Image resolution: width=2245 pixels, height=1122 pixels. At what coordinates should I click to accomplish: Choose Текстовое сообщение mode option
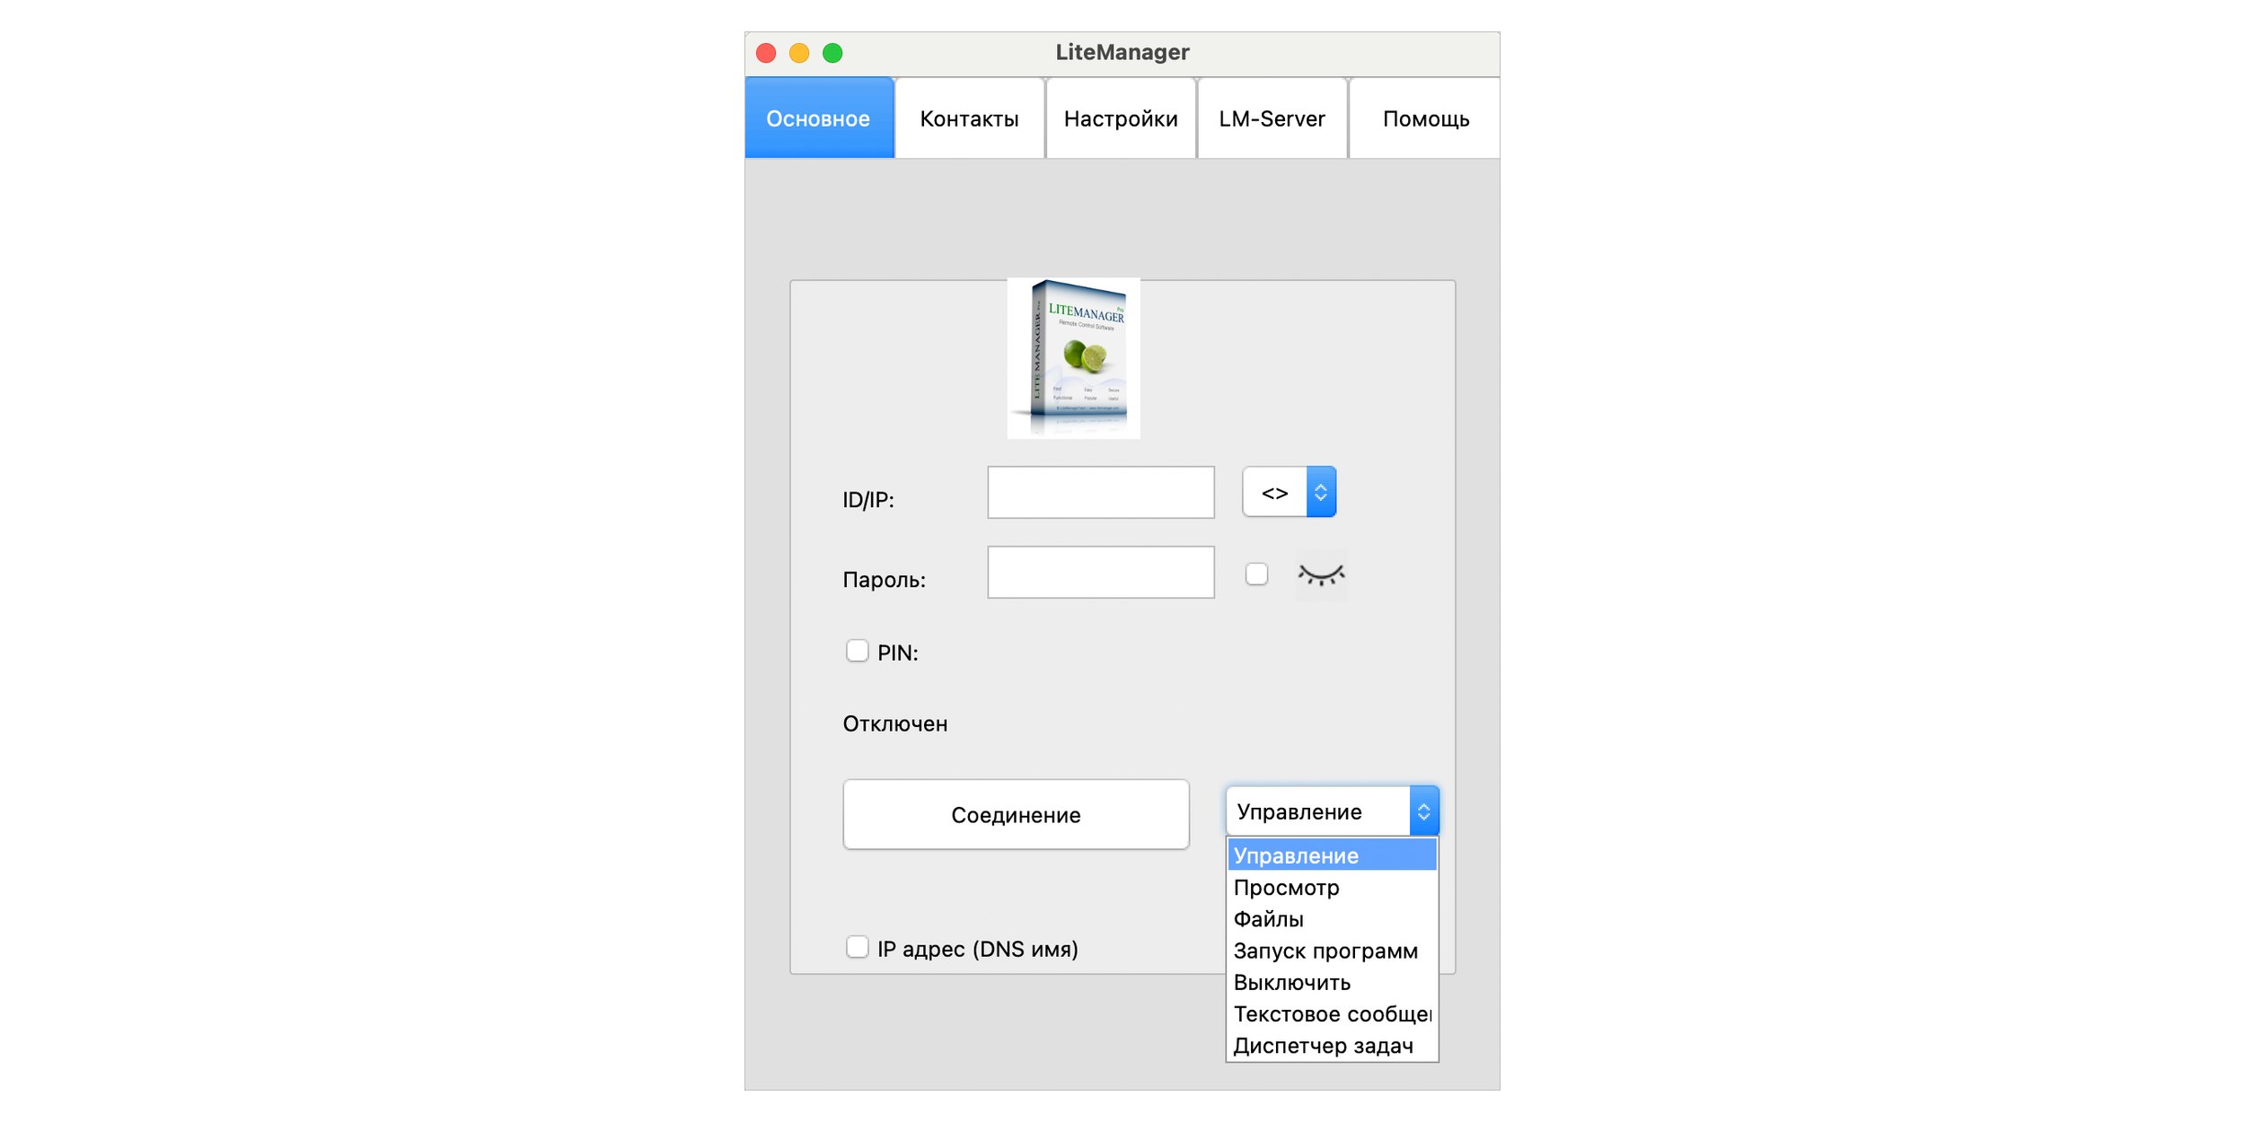1333,1014
